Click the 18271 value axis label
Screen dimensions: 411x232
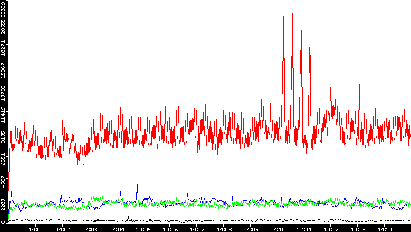coord(3,48)
